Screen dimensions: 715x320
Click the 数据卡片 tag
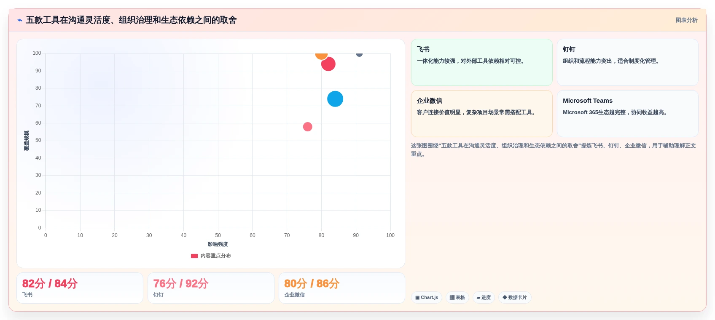[x=515, y=297]
